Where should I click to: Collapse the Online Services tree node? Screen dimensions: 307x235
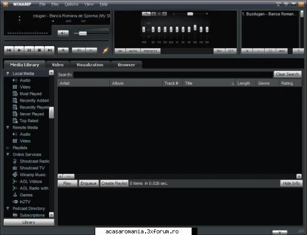point(7,155)
